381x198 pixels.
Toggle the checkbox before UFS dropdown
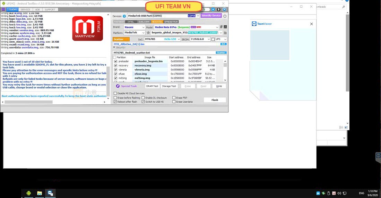(213, 39)
